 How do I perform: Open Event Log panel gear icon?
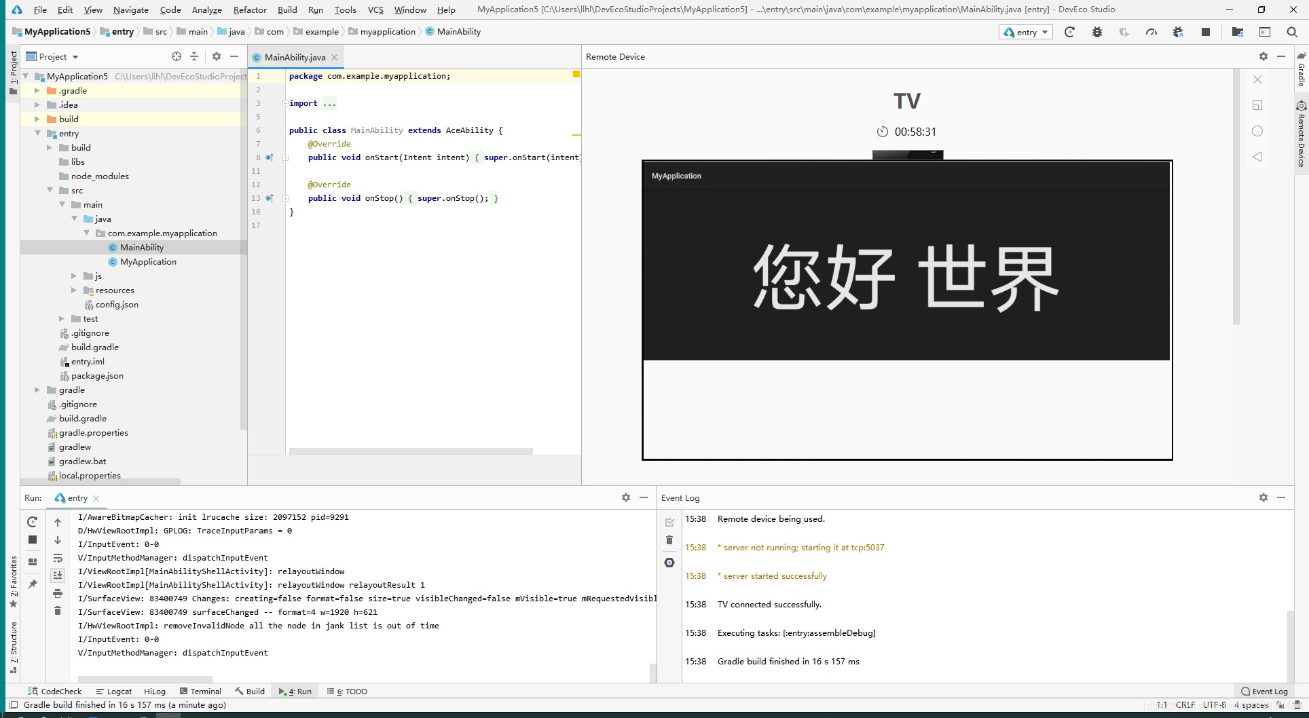(x=1263, y=497)
